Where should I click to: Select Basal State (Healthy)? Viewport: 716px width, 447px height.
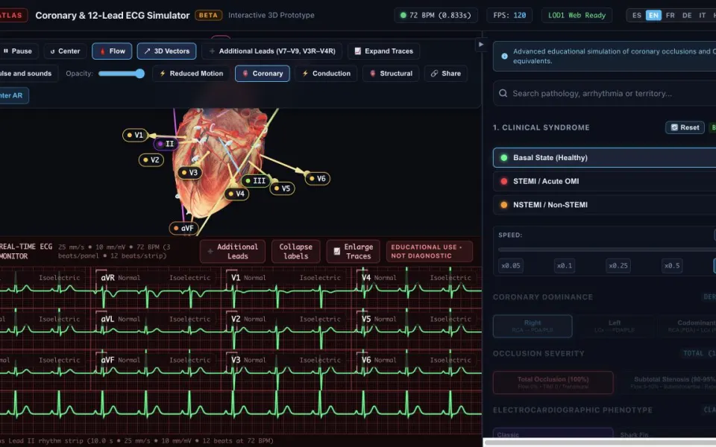[x=605, y=157]
